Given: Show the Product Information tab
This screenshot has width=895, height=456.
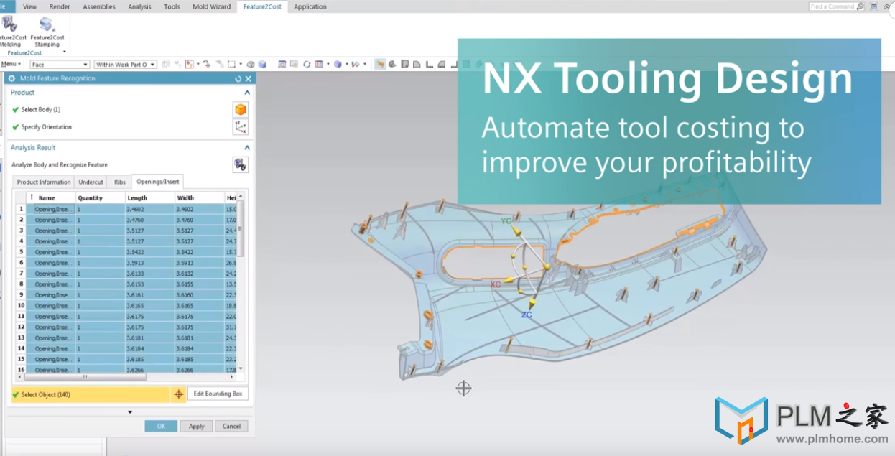Looking at the screenshot, I should click(44, 182).
